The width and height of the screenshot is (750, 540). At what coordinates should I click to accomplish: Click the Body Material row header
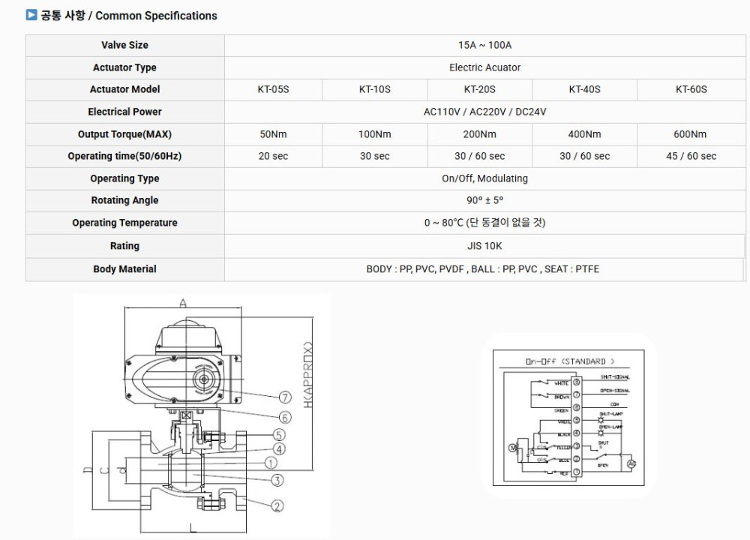[x=124, y=269]
